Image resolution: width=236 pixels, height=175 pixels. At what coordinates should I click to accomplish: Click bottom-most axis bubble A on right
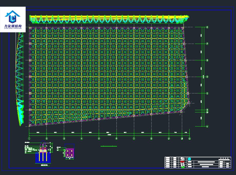pyautogui.click(x=207, y=126)
